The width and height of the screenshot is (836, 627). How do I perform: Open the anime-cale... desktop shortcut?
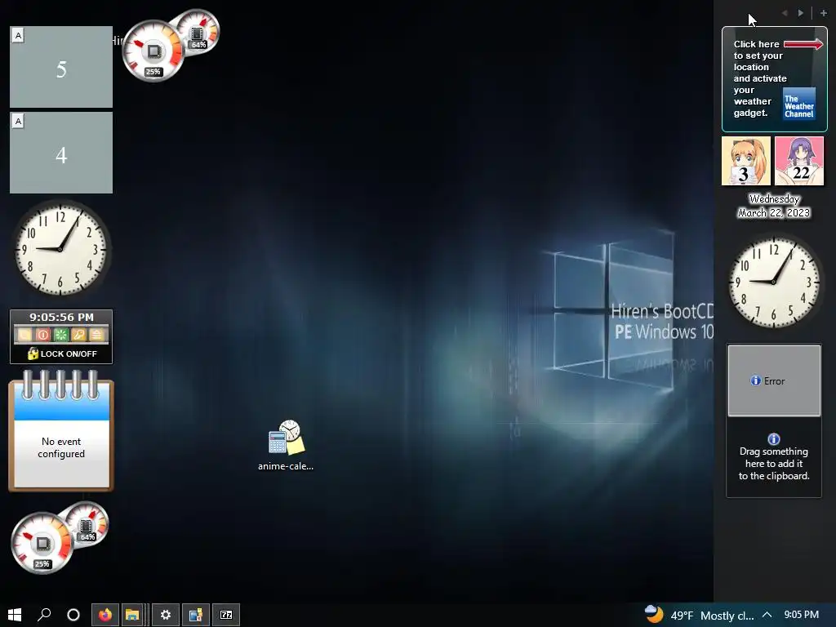[x=286, y=446]
